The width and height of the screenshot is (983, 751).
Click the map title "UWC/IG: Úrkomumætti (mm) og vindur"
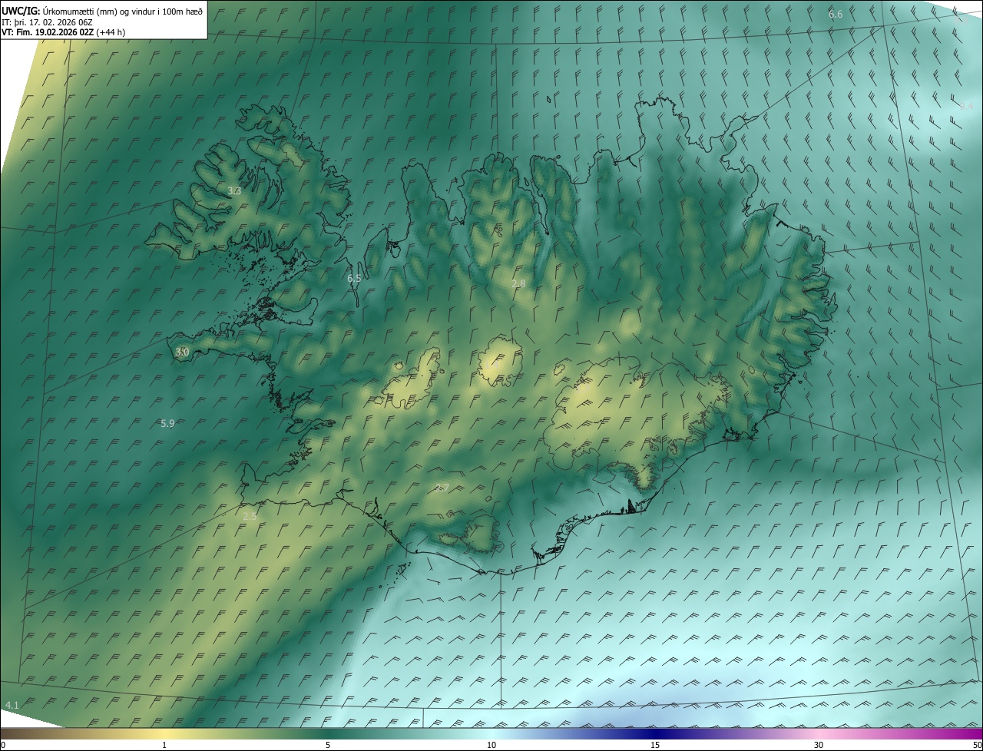(x=102, y=10)
